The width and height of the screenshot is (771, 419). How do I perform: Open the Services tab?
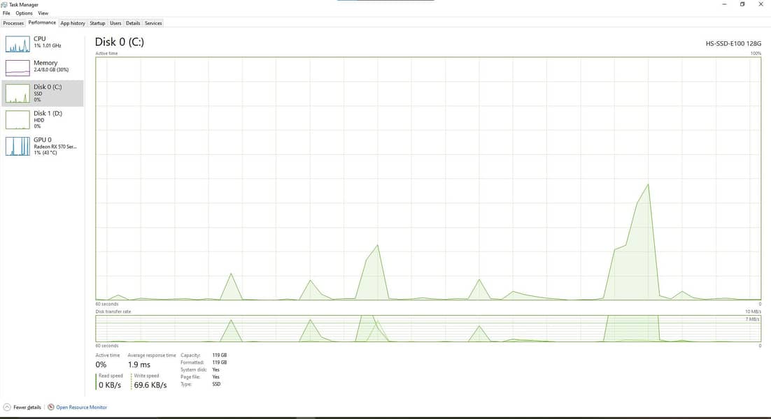153,23
